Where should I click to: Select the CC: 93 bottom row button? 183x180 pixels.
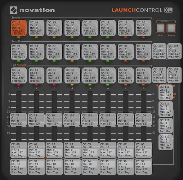[72, 167]
